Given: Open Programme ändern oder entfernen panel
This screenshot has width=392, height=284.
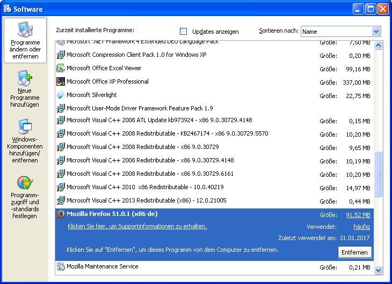Looking at the screenshot, I should coord(25,40).
